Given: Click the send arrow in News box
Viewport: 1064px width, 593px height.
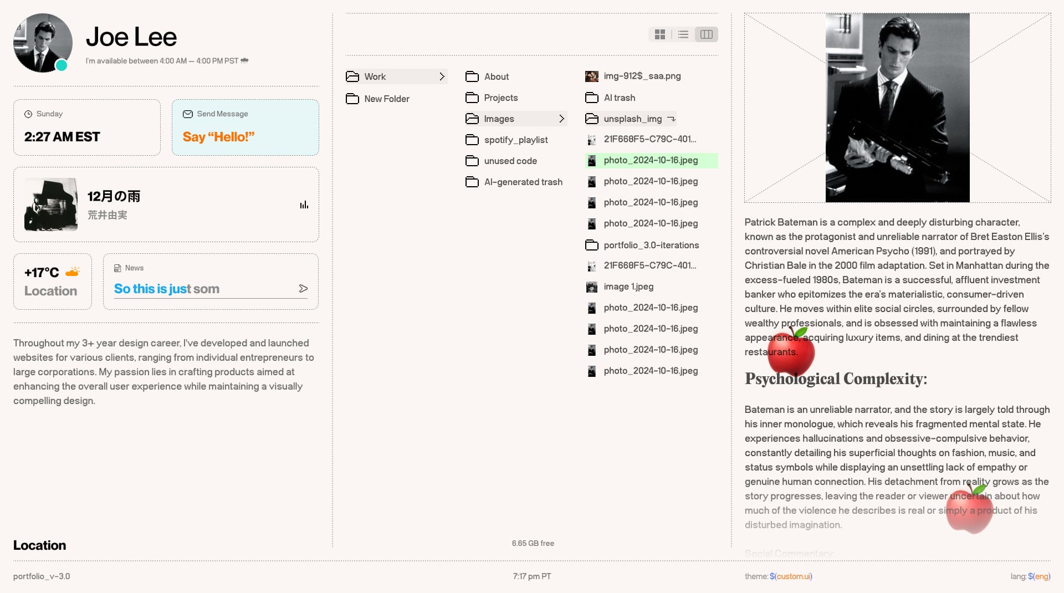Looking at the screenshot, I should pos(303,288).
